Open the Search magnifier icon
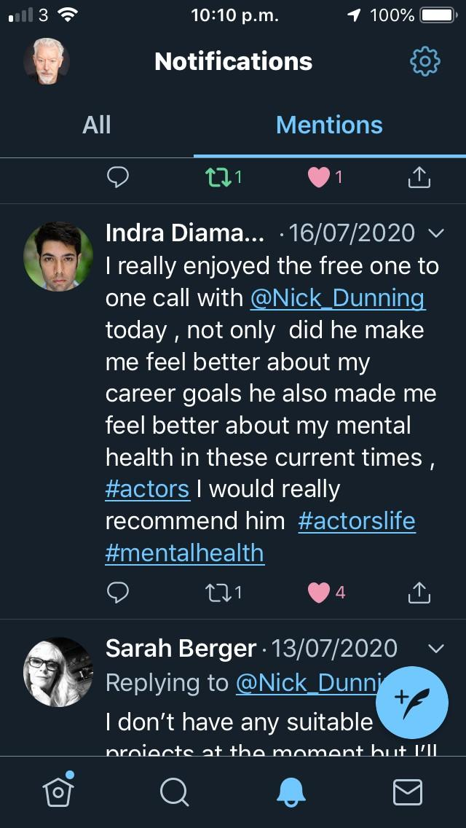The width and height of the screenshot is (466, 828). 175,792
